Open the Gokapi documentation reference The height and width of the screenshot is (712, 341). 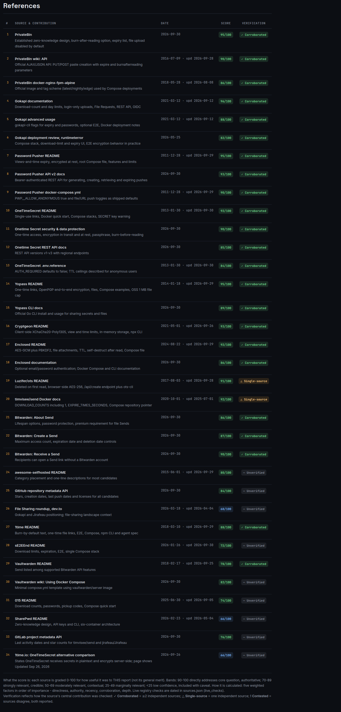tap(34, 101)
